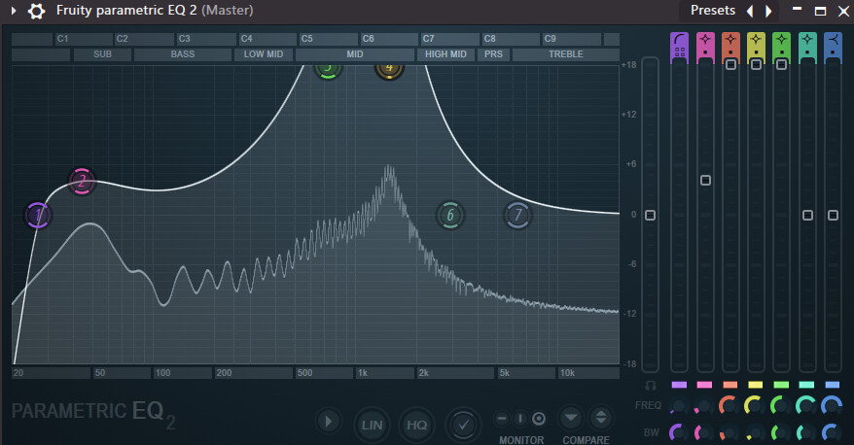Viewport: 854px width, 445px height.
Task: Select band 6 node on EQ graph
Action: pyautogui.click(x=450, y=216)
